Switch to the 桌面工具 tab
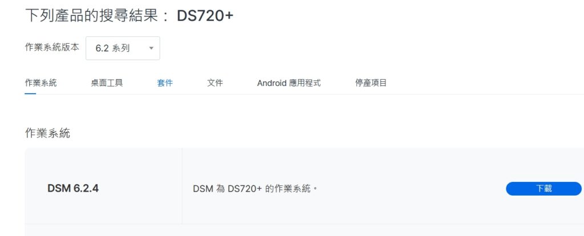The width and height of the screenshot is (584, 236). (107, 83)
